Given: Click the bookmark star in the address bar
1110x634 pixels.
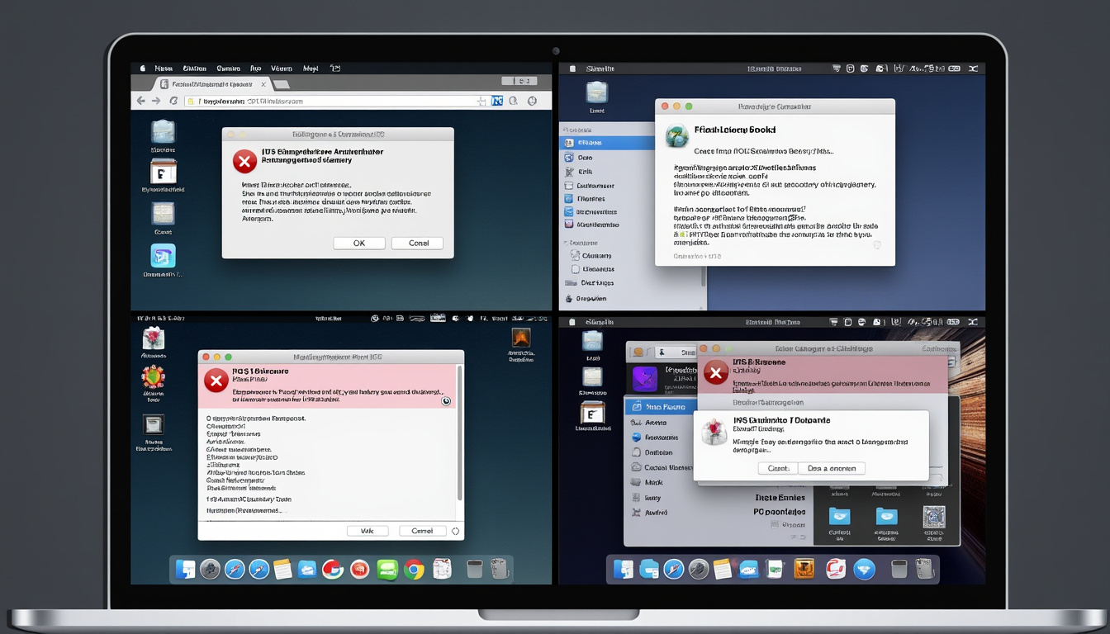Looking at the screenshot, I should point(481,101).
